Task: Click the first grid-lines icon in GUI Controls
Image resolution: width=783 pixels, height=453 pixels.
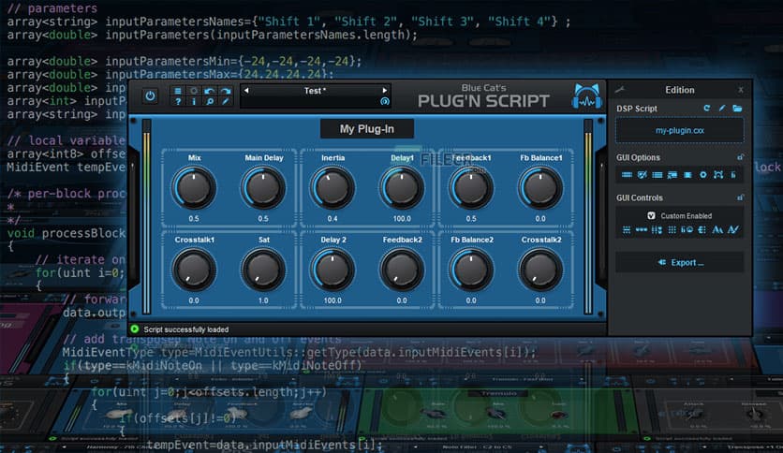Action: [x=627, y=230]
